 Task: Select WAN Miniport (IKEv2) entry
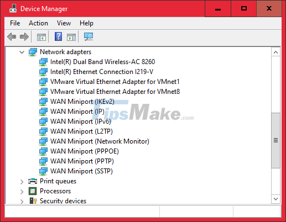[x=82, y=102]
